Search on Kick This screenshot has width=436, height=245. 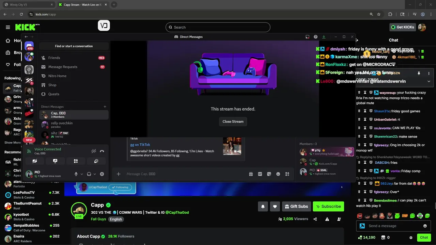click(218, 27)
